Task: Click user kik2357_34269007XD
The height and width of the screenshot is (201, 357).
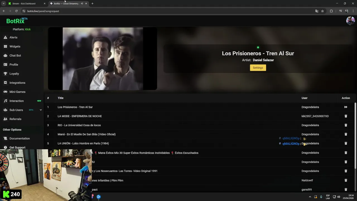Action: pos(315,116)
